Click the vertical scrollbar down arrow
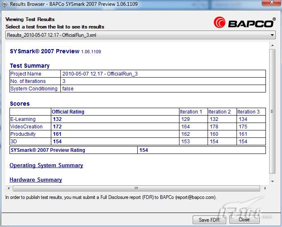 click(272, 182)
